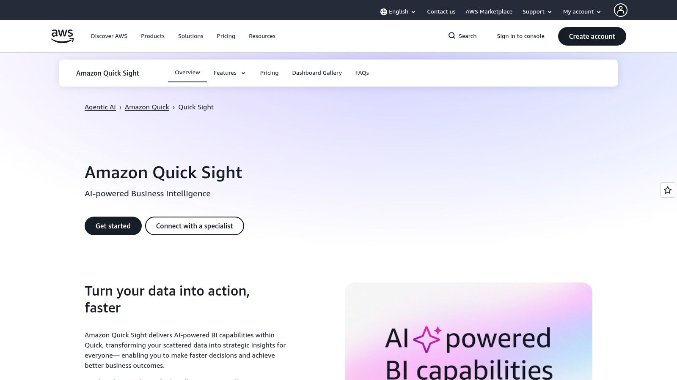Screen dimensions: 677x380
Task: Click the Create account button
Action: click(x=592, y=36)
